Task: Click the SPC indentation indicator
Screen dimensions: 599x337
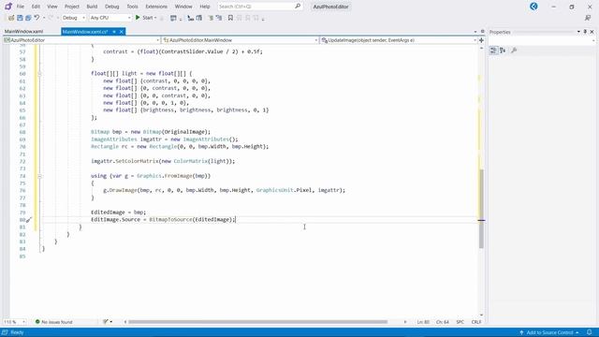Action: point(460,322)
